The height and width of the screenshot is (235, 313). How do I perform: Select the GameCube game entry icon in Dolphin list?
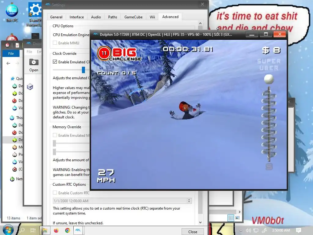click(x=30, y=87)
